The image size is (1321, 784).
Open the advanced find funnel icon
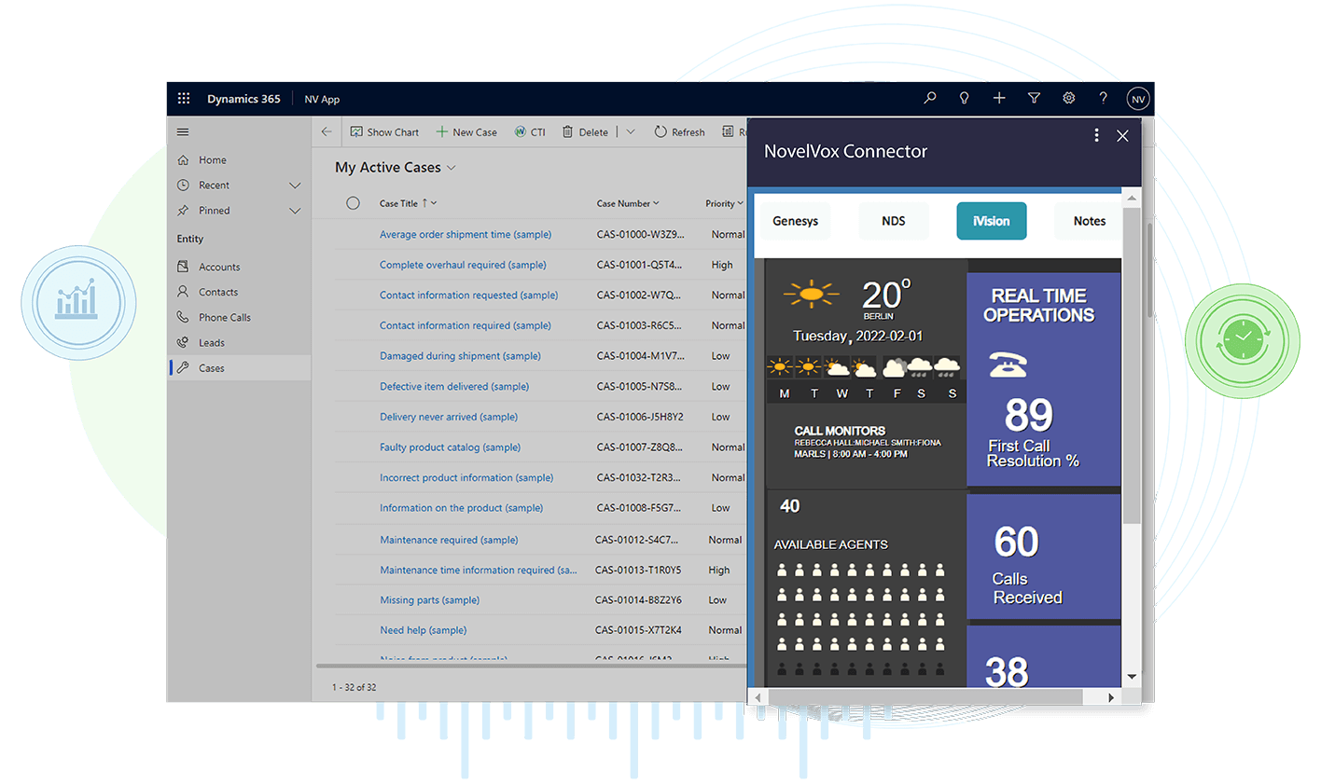tap(1034, 98)
